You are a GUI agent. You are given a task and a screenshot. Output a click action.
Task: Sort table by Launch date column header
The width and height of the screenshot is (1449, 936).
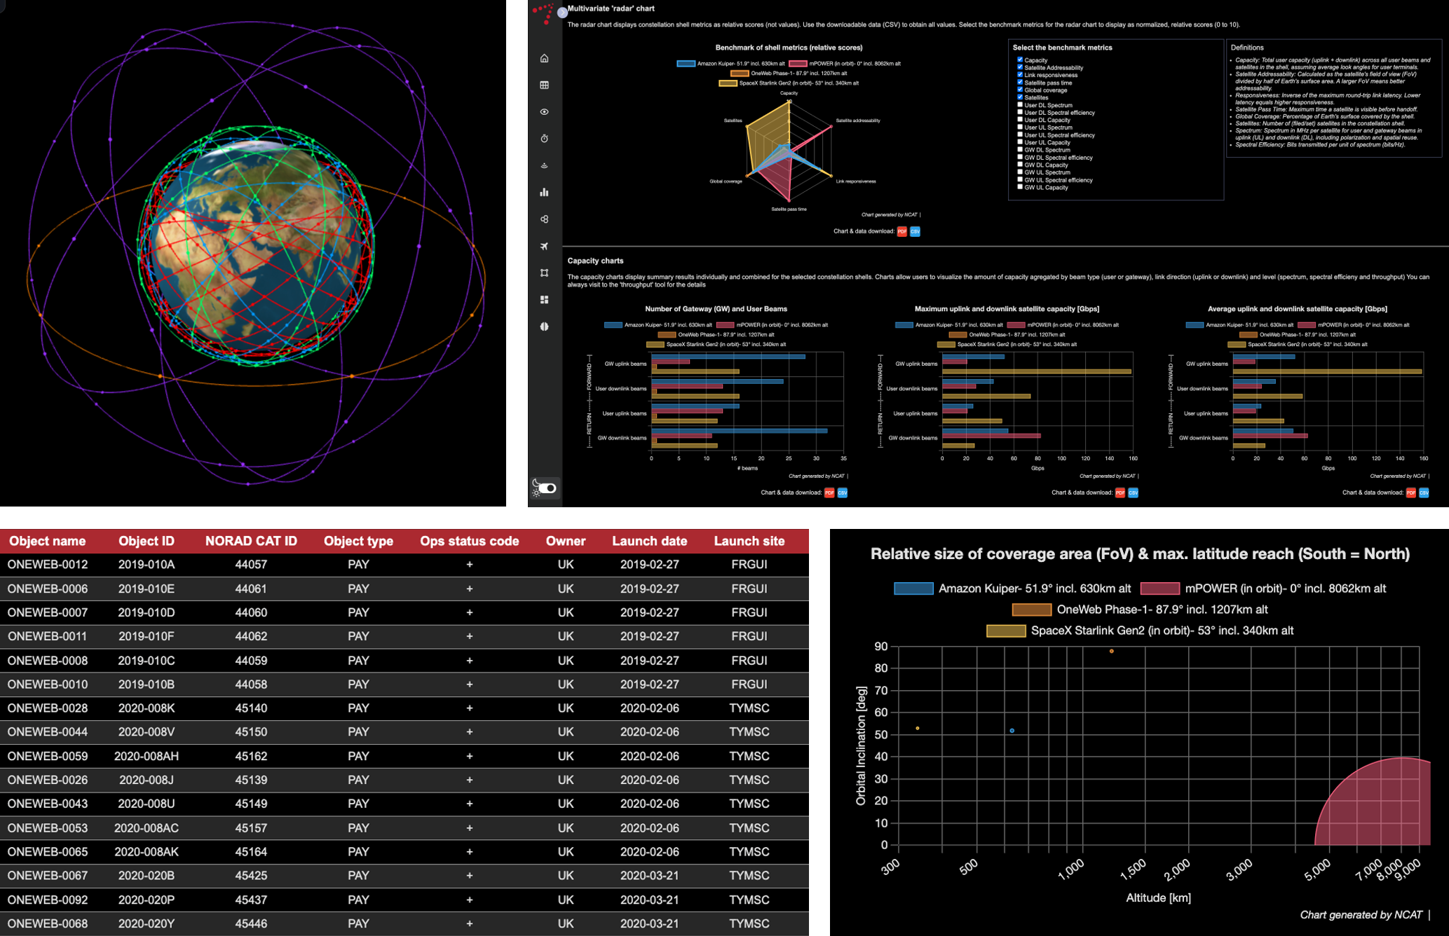(x=649, y=541)
